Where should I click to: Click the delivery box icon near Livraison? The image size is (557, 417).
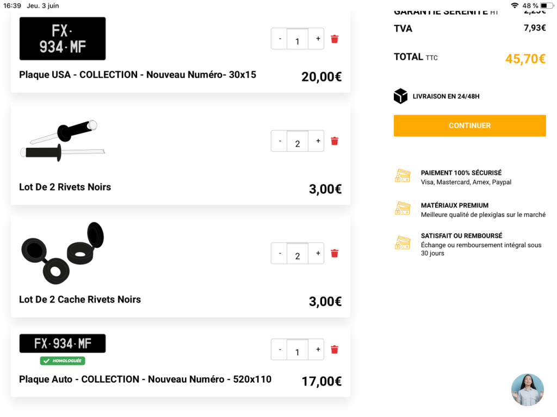pos(400,96)
